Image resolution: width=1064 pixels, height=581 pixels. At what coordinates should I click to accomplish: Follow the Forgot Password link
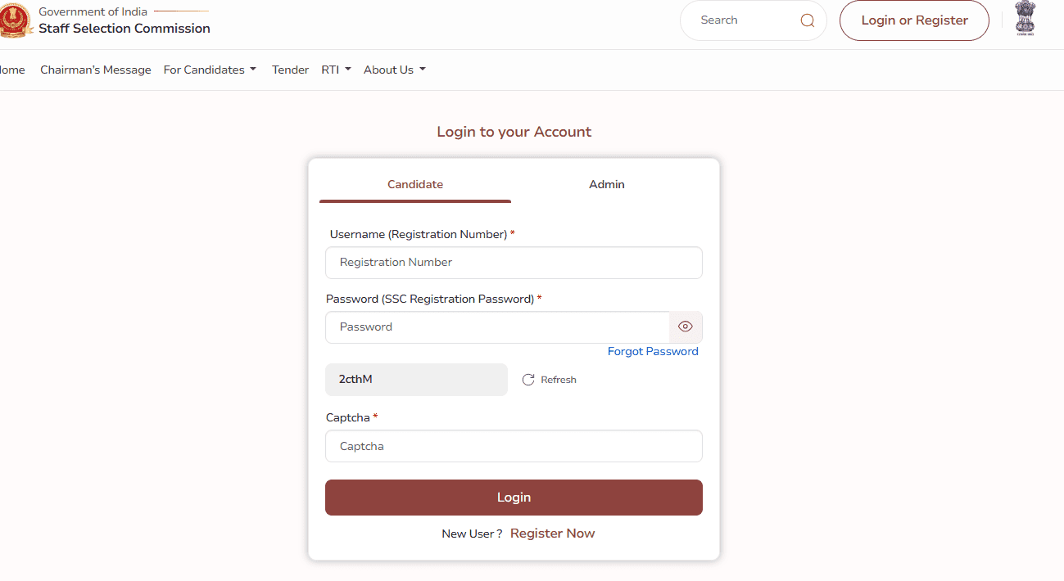pyautogui.click(x=653, y=351)
